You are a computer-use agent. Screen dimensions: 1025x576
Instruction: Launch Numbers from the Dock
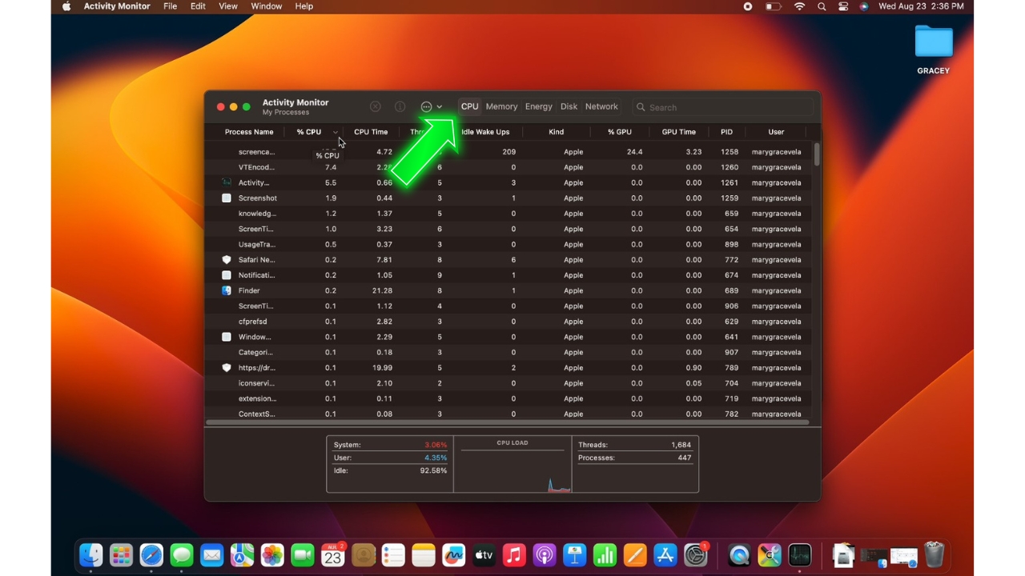pos(605,554)
